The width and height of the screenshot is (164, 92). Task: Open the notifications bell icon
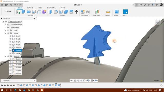click(x=153, y=5)
